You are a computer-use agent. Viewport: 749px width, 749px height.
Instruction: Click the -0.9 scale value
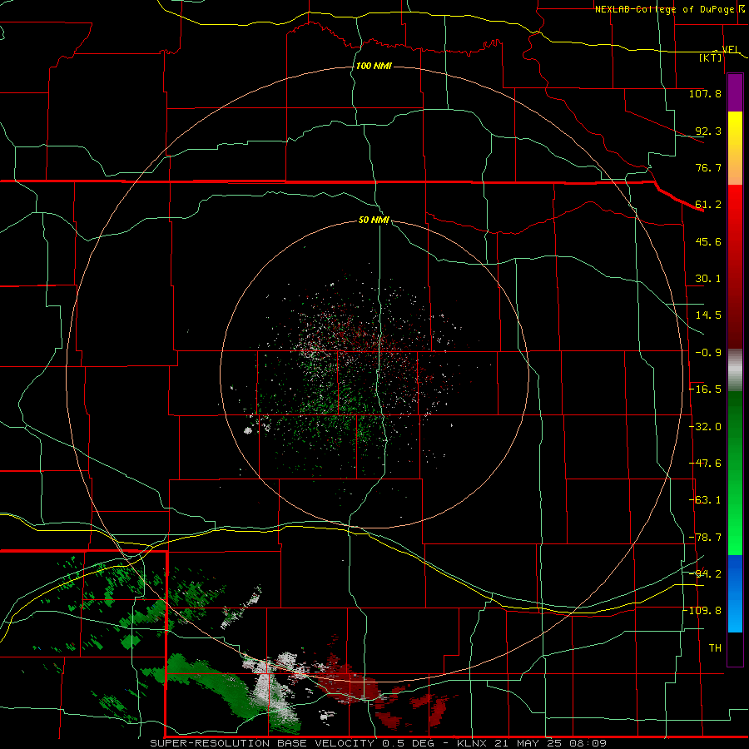pyautogui.click(x=708, y=353)
